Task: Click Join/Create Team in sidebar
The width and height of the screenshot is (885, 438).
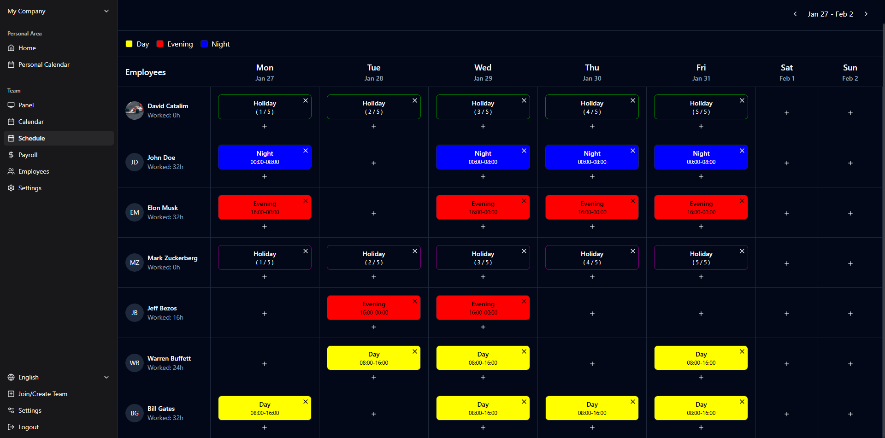Action: [42, 394]
